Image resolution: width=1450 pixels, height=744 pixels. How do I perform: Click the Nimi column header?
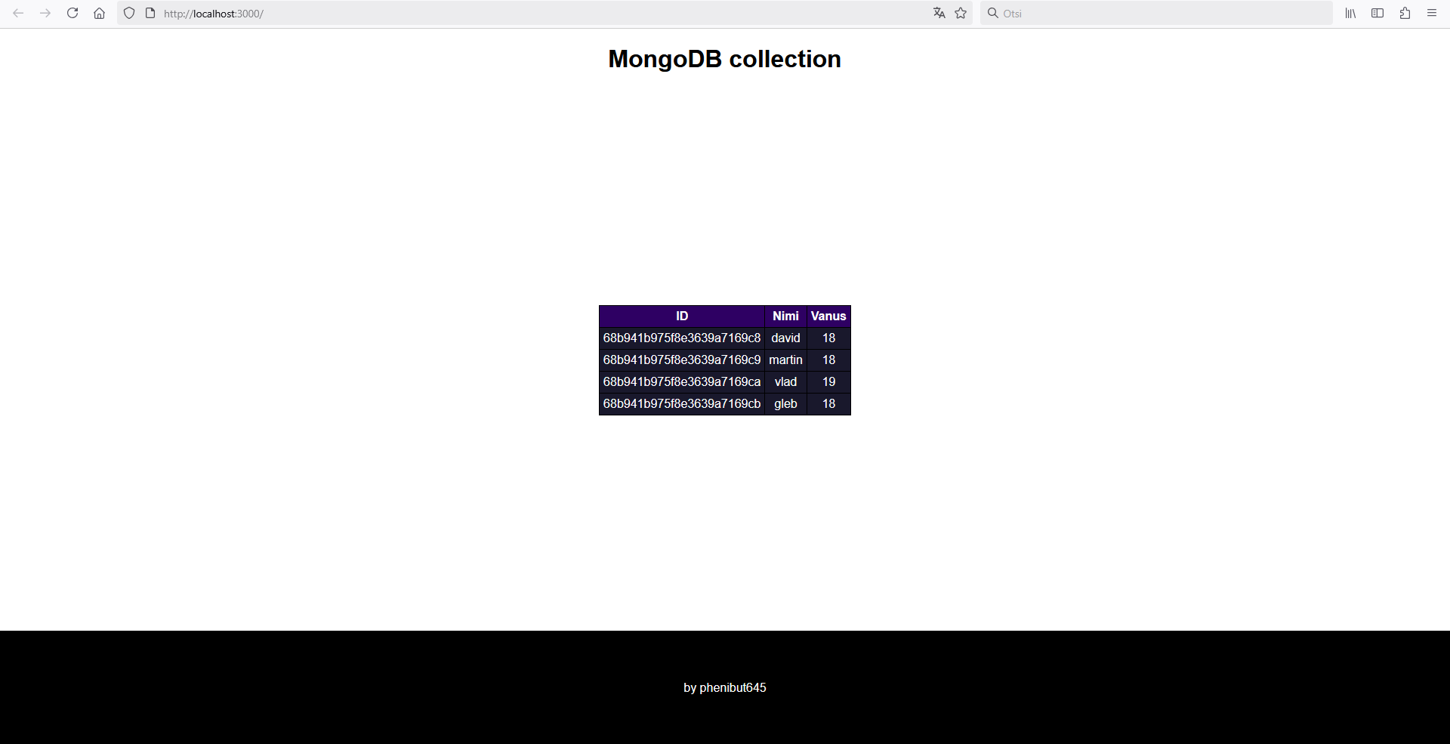click(785, 316)
